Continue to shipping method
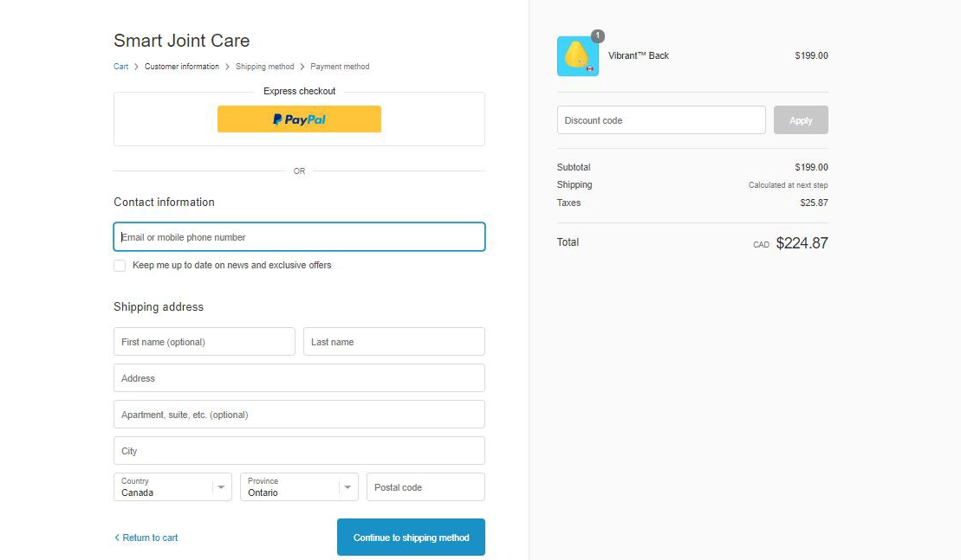The height and width of the screenshot is (560, 961). tap(411, 537)
